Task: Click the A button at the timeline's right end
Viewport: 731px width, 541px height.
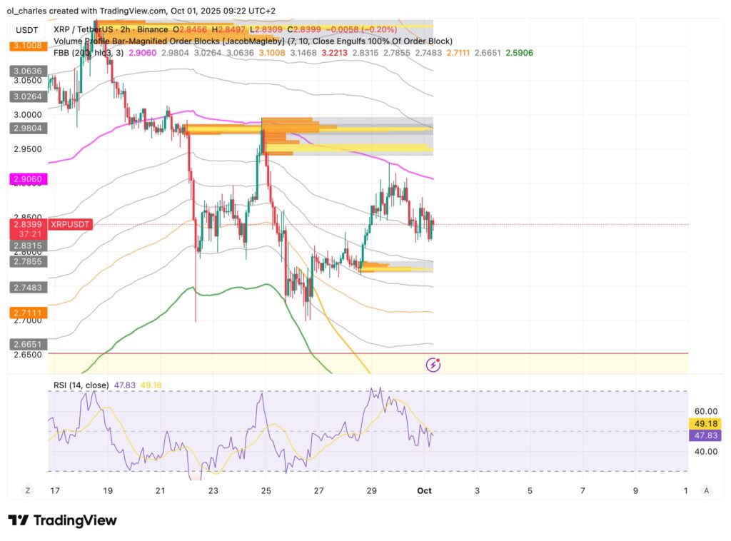Action: point(707,491)
